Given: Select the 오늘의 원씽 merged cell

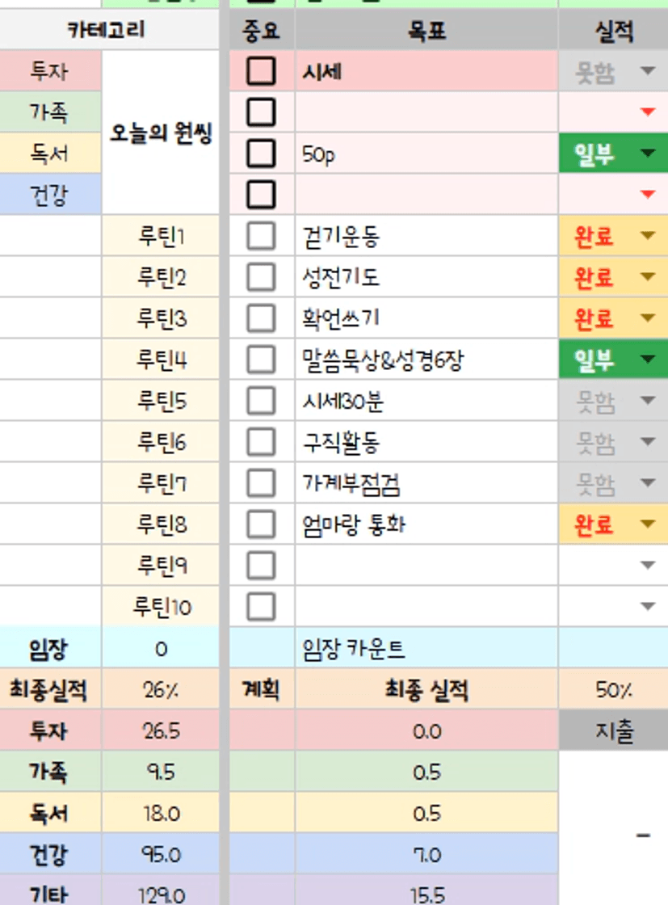Looking at the screenshot, I should tap(161, 133).
